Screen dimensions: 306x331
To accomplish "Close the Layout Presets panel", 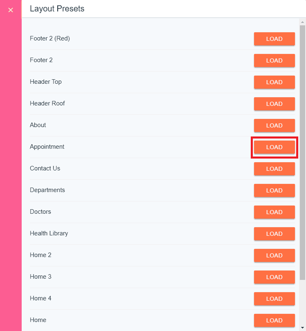I will click(11, 10).
